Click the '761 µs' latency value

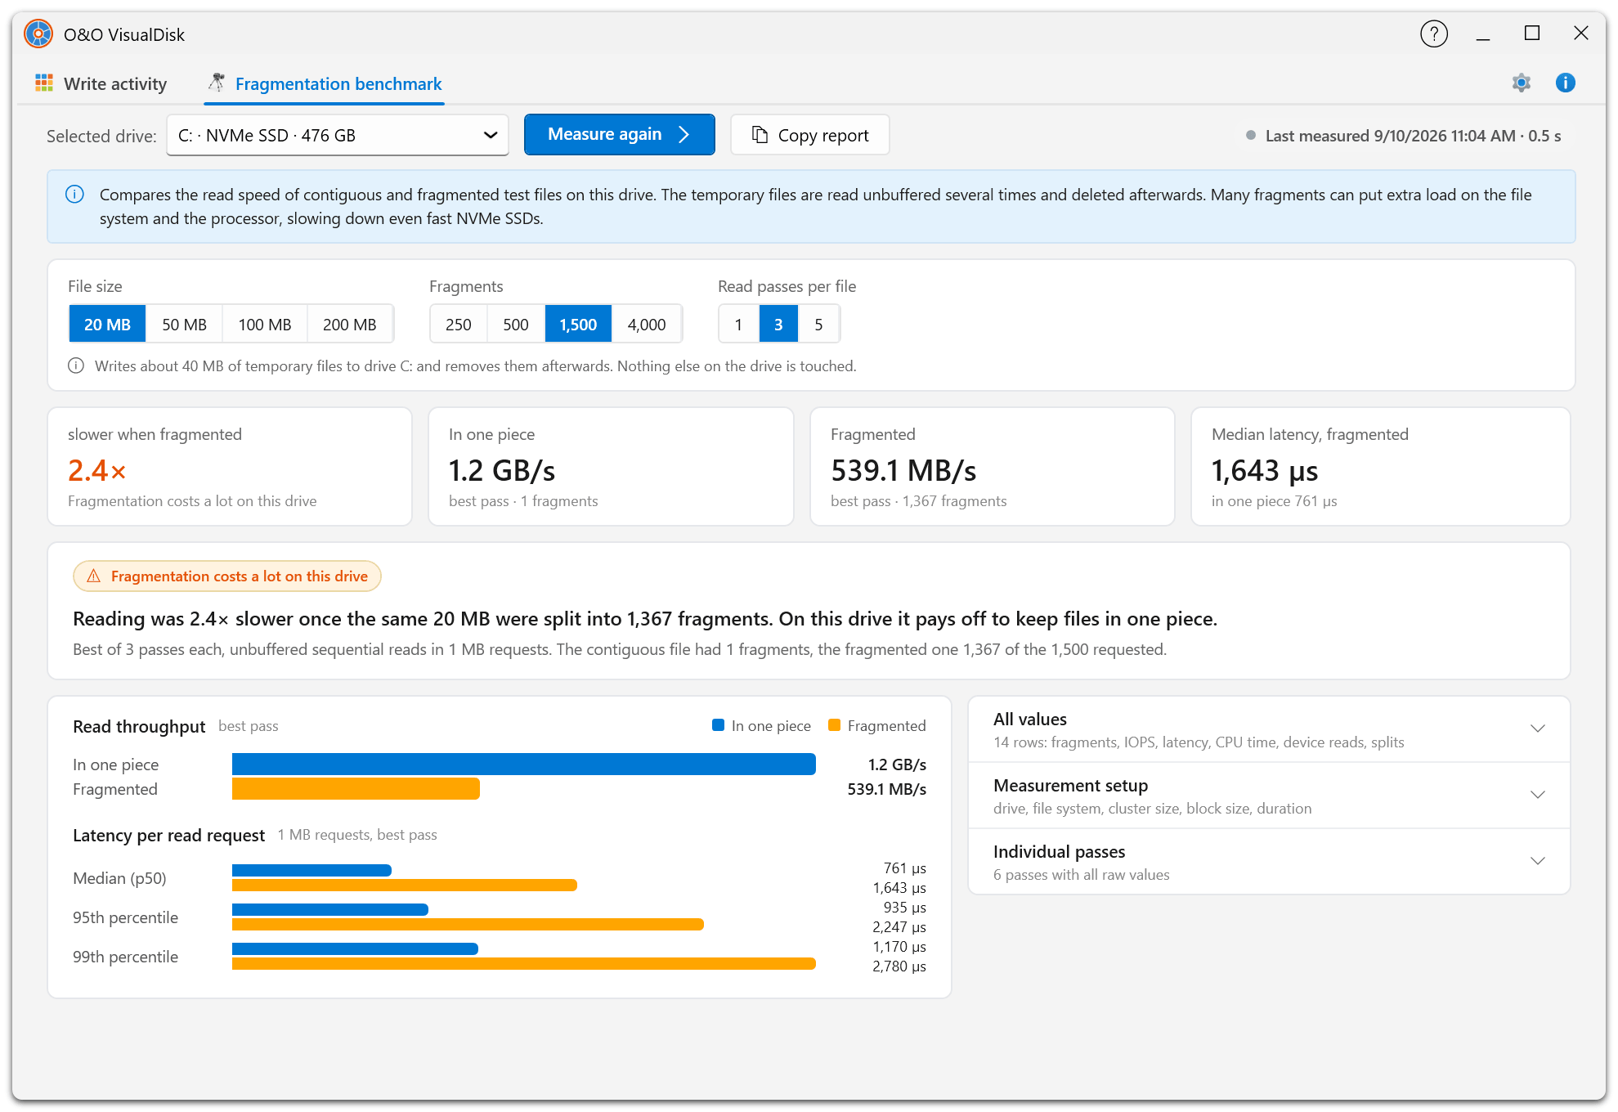coord(905,868)
